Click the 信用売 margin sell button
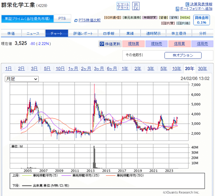This screenshot has height=196, width=215. [202, 44]
